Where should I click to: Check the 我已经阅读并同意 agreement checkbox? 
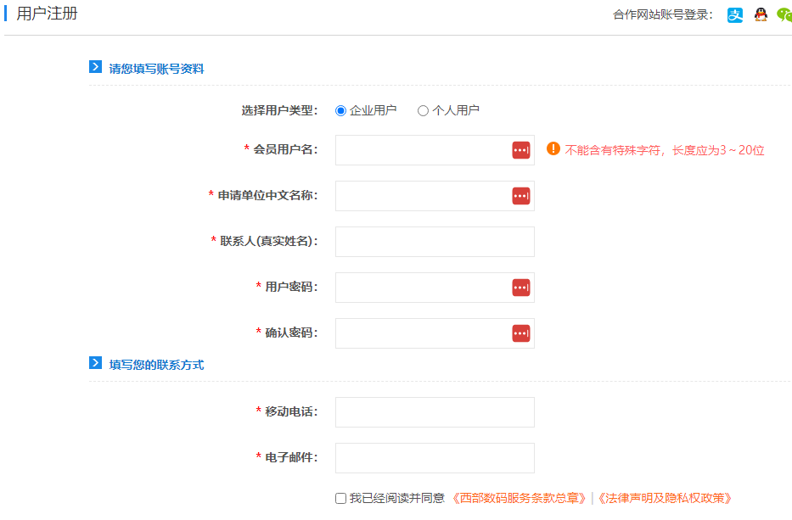coord(340,499)
